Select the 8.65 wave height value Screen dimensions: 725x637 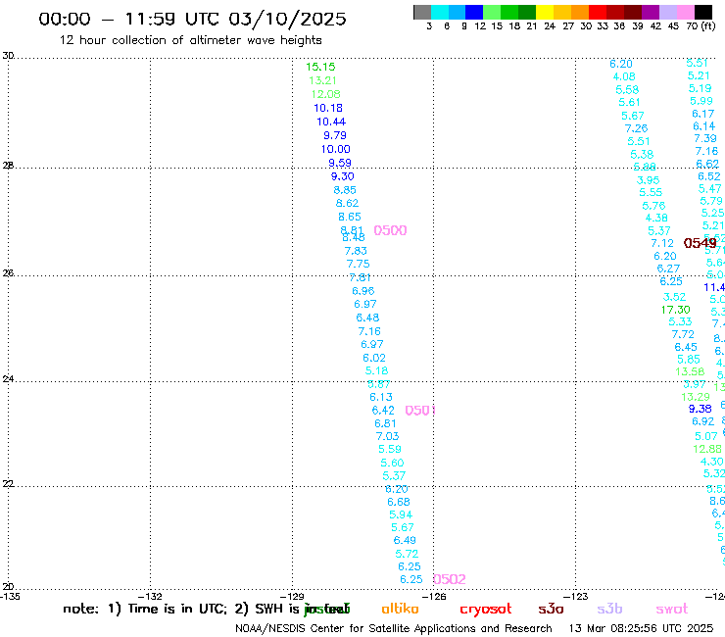pyautogui.click(x=350, y=217)
